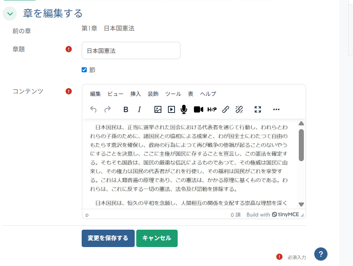Open the toolbar overflow ellipsis menu
This screenshot has height=266, width=353.
pos(276,109)
